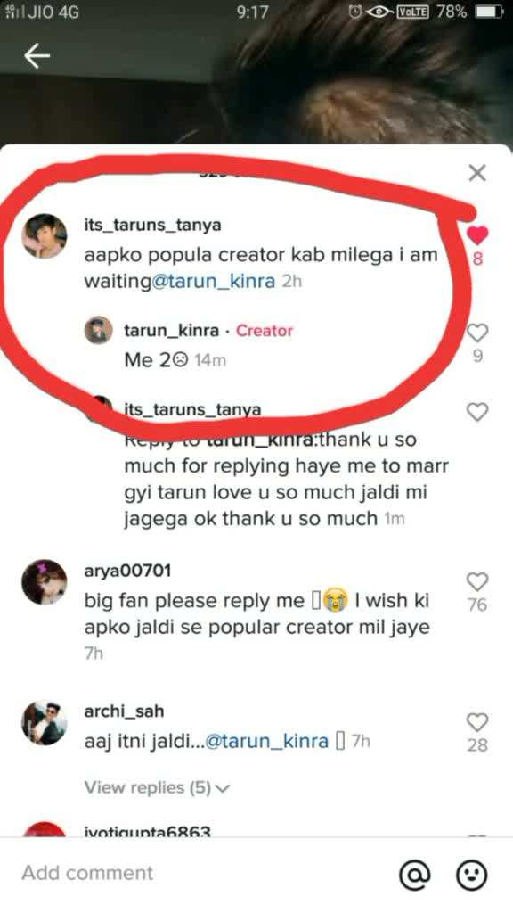Tap the back arrow at top left
This screenshot has height=913, width=513.
37,56
